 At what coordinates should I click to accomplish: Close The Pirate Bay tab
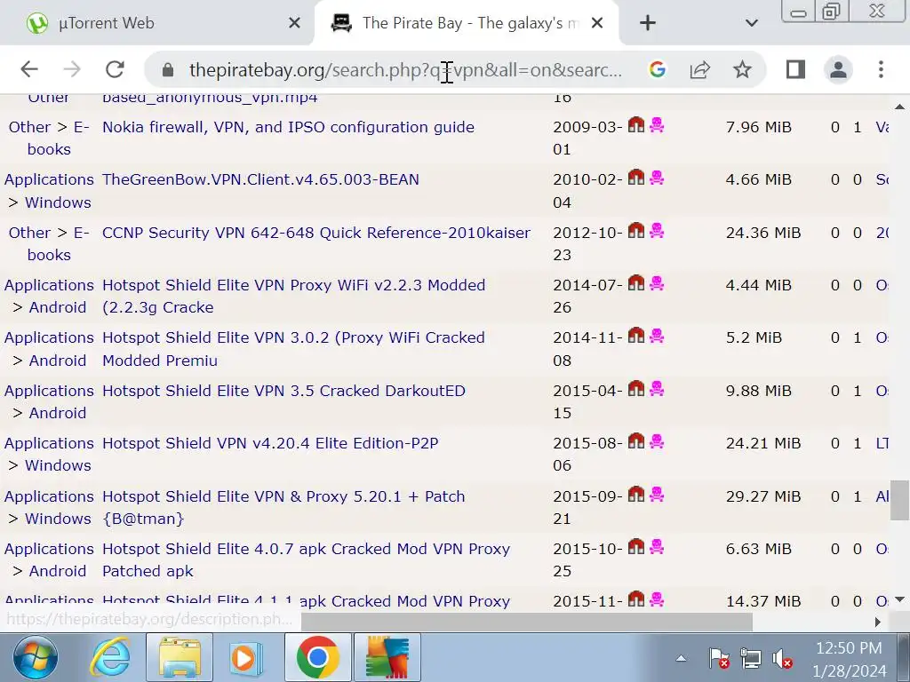tap(597, 23)
